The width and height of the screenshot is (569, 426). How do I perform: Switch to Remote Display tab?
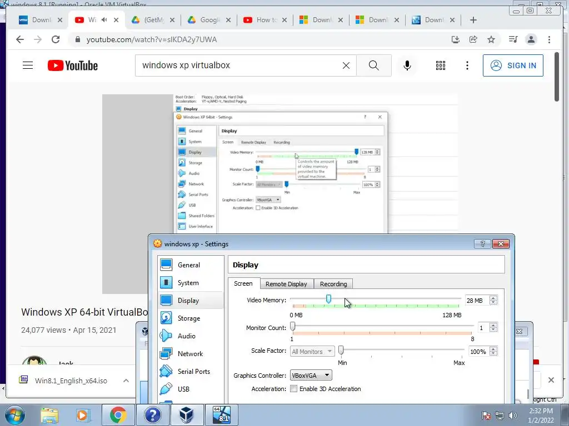[286, 284]
